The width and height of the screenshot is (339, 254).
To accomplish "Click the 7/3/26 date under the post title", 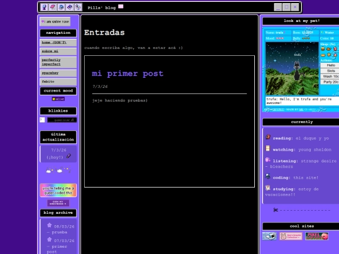I will pos(100,87).
